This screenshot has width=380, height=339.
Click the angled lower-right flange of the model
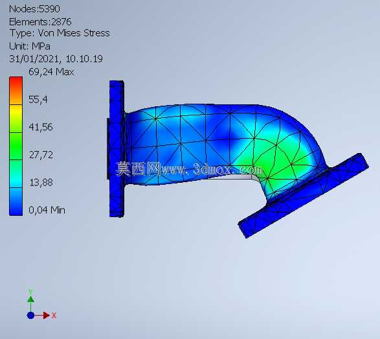pos(303,196)
